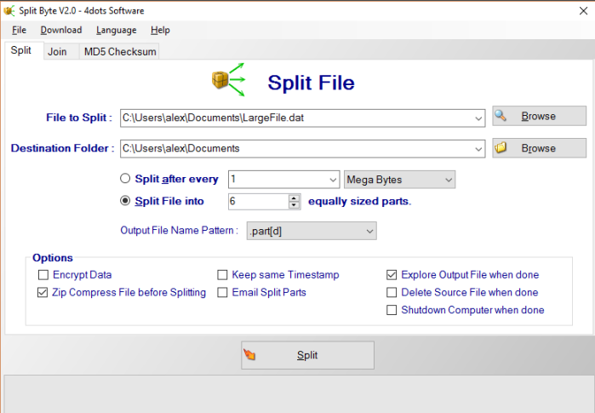
Task: Open the File menu
Action: pyautogui.click(x=19, y=30)
